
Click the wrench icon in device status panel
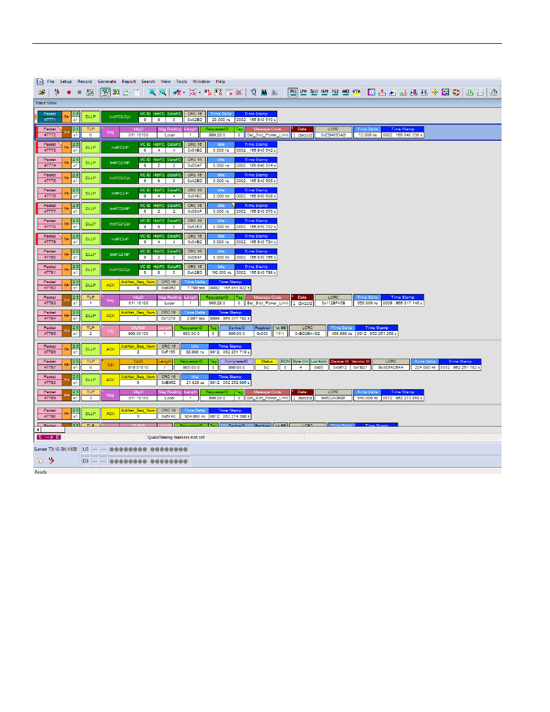(x=51, y=461)
